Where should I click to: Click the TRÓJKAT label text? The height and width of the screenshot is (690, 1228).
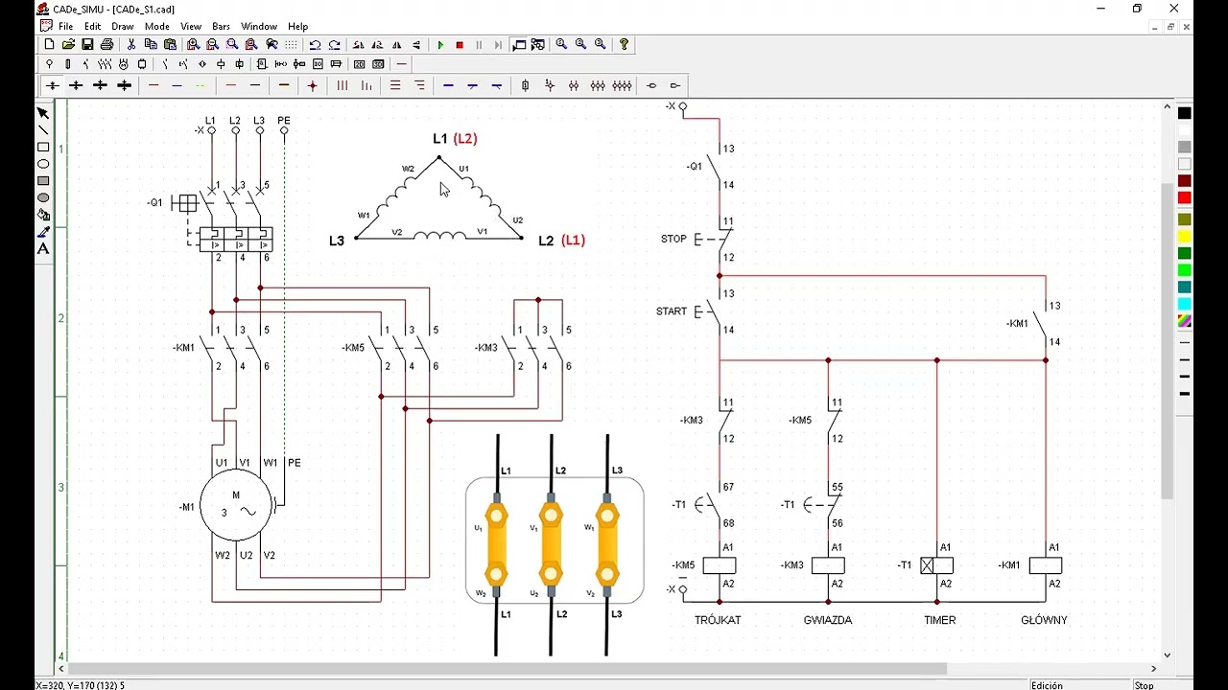coord(718,620)
